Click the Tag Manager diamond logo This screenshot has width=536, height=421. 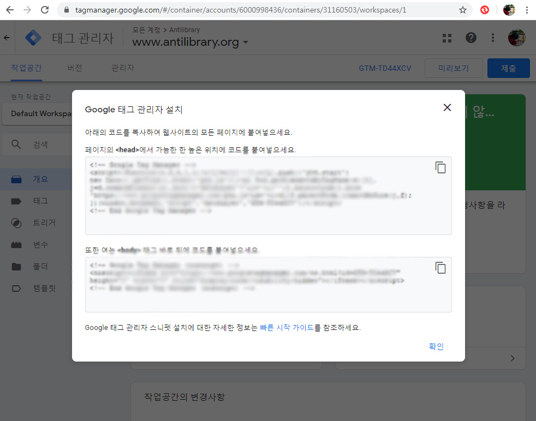33,38
